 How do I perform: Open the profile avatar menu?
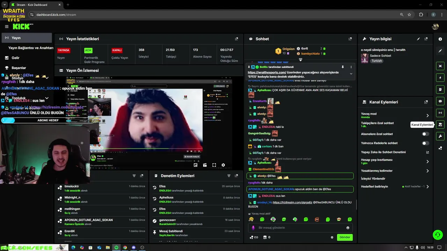435,26
